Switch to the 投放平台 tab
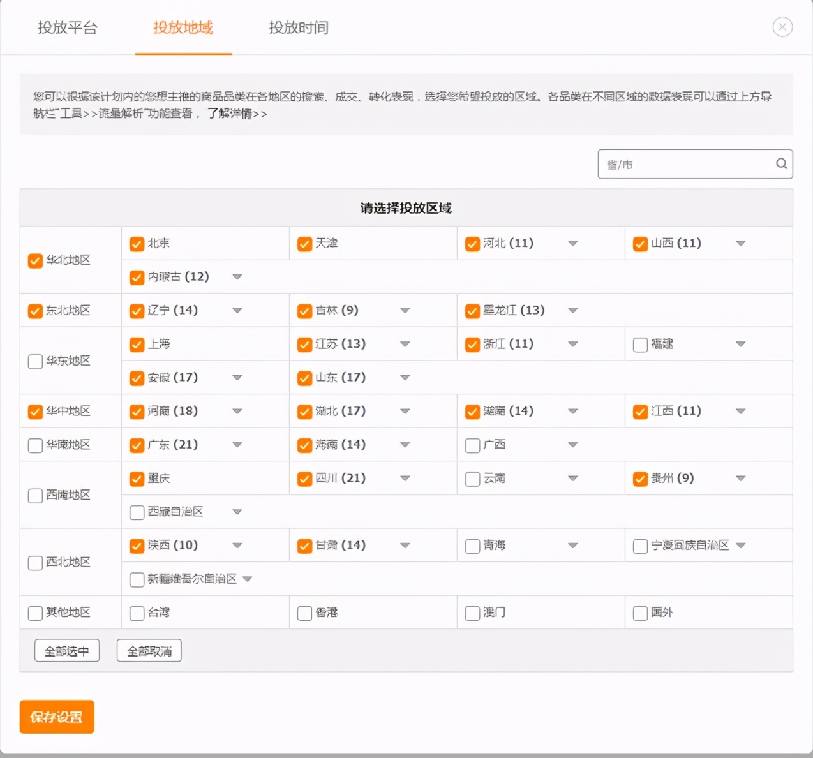This screenshot has height=758, width=813. pos(68,28)
